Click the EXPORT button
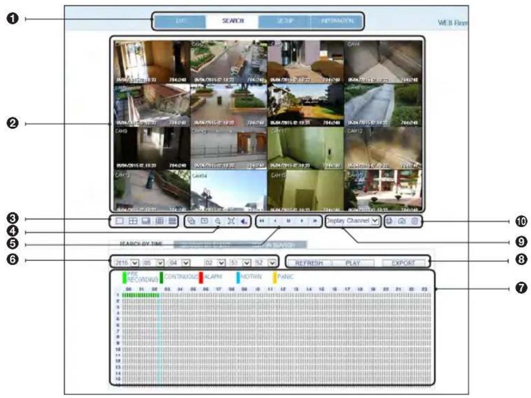Viewport: 531px width, 398px height. click(403, 263)
